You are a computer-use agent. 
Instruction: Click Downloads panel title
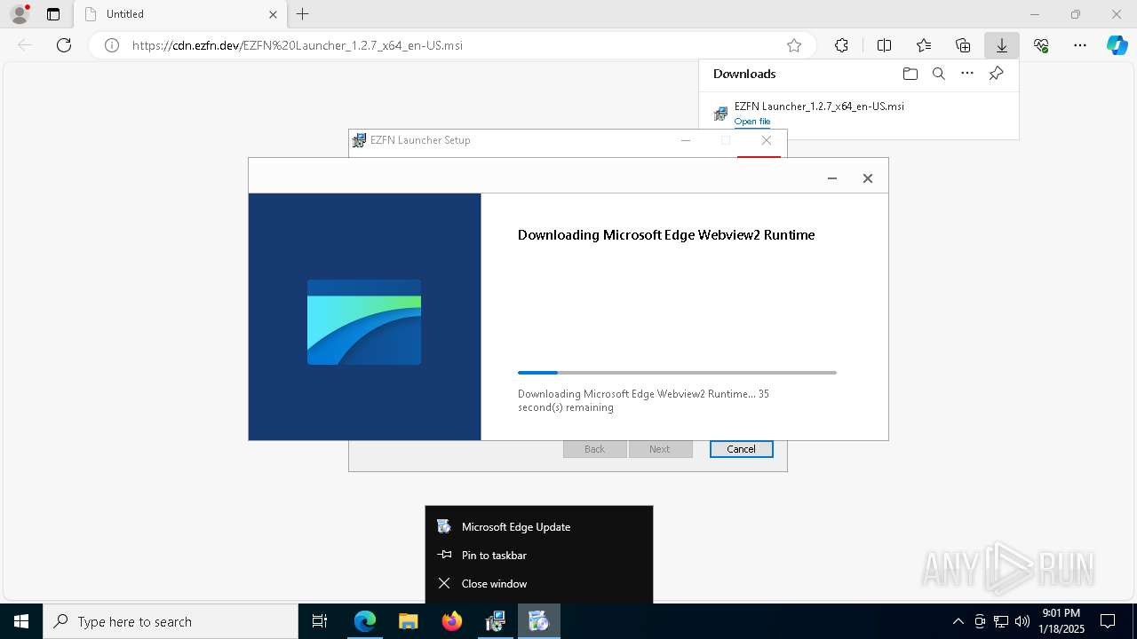[744, 74]
